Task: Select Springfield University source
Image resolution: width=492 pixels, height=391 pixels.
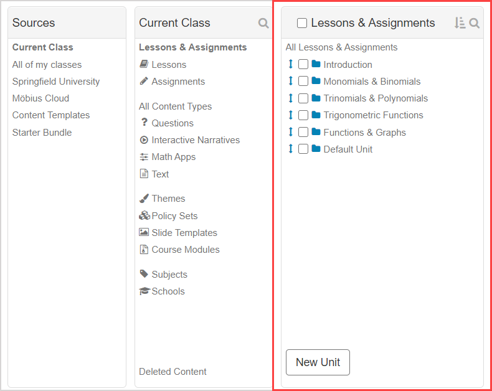Action: [56, 82]
